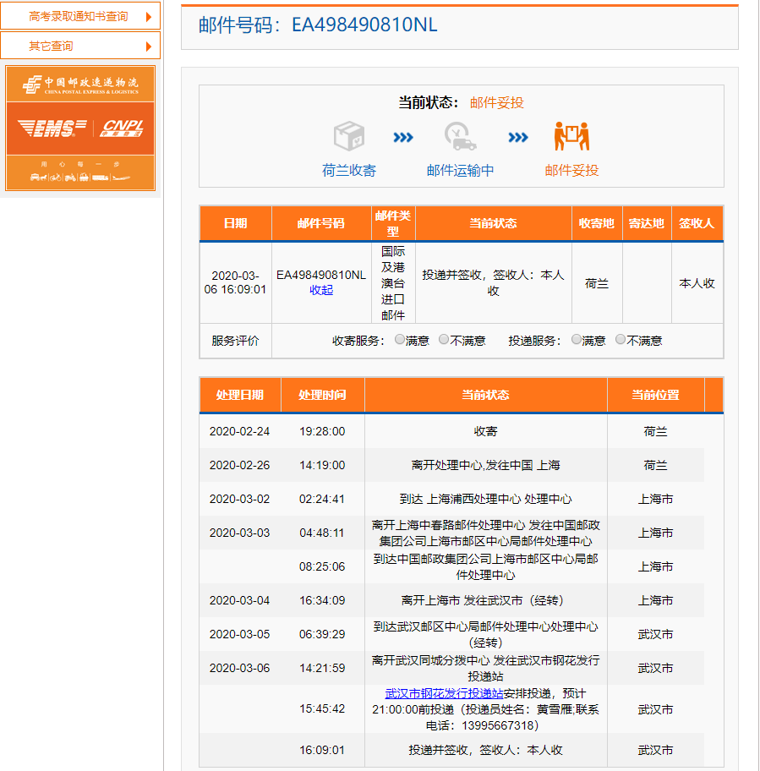760x771 pixels.
Task: Click the 08:25:06 time cell
Action: coord(322,566)
